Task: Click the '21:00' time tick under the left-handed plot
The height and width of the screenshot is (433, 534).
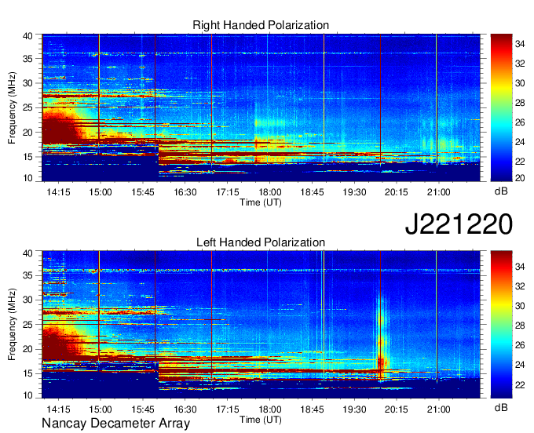Action: coord(439,409)
